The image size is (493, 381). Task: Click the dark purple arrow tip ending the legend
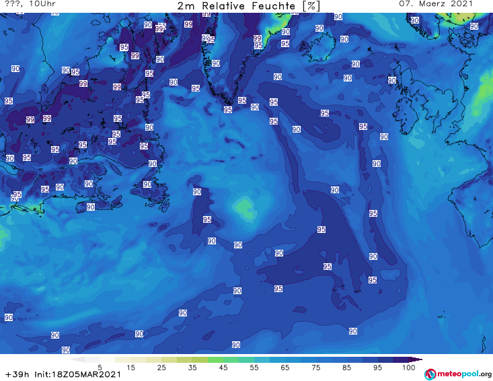coord(416,359)
